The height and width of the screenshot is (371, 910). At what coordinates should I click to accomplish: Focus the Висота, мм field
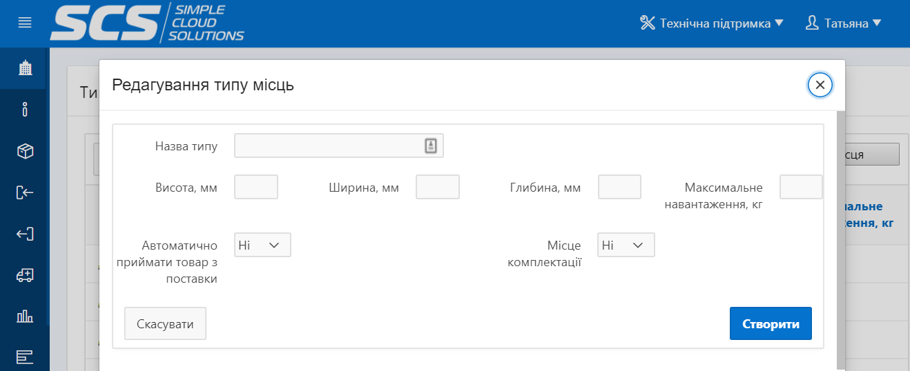tap(256, 187)
